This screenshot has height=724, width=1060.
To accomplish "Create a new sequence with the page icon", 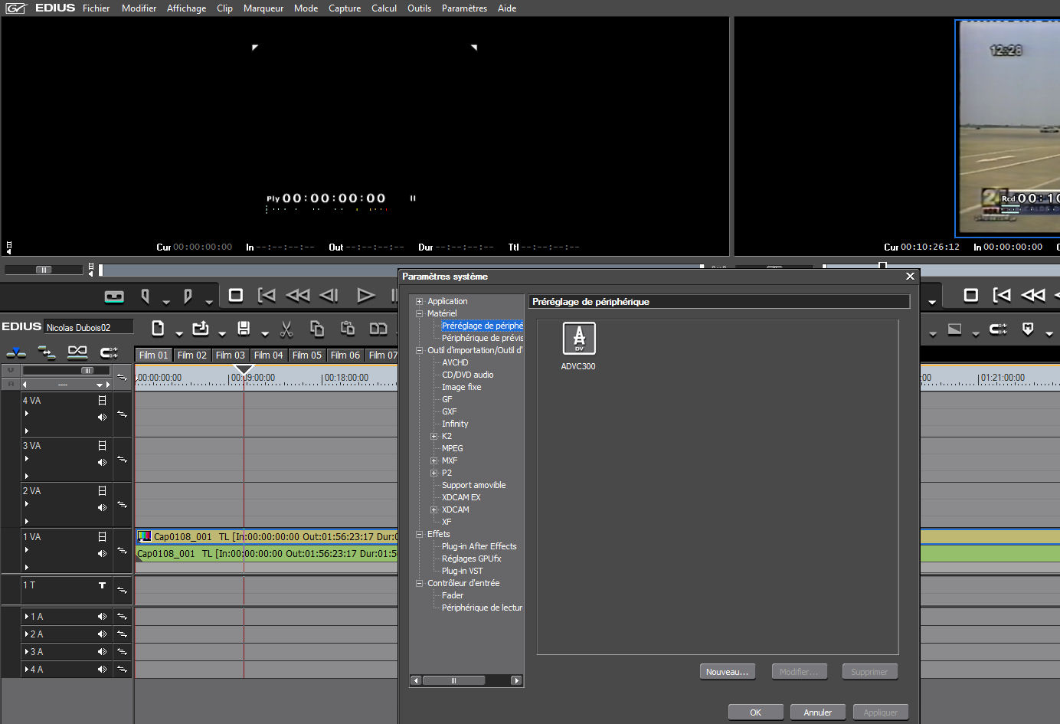I will (158, 329).
